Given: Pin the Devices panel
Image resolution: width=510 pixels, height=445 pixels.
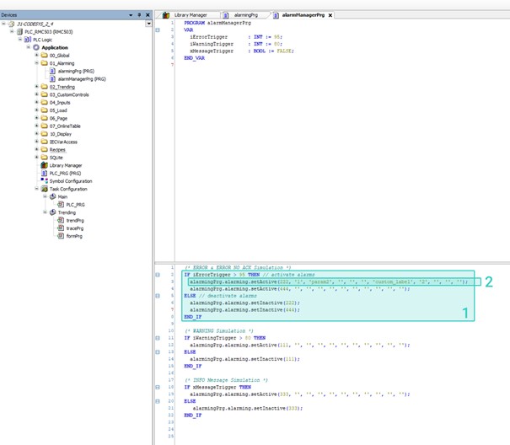Looking at the screenshot, I should point(139,14).
